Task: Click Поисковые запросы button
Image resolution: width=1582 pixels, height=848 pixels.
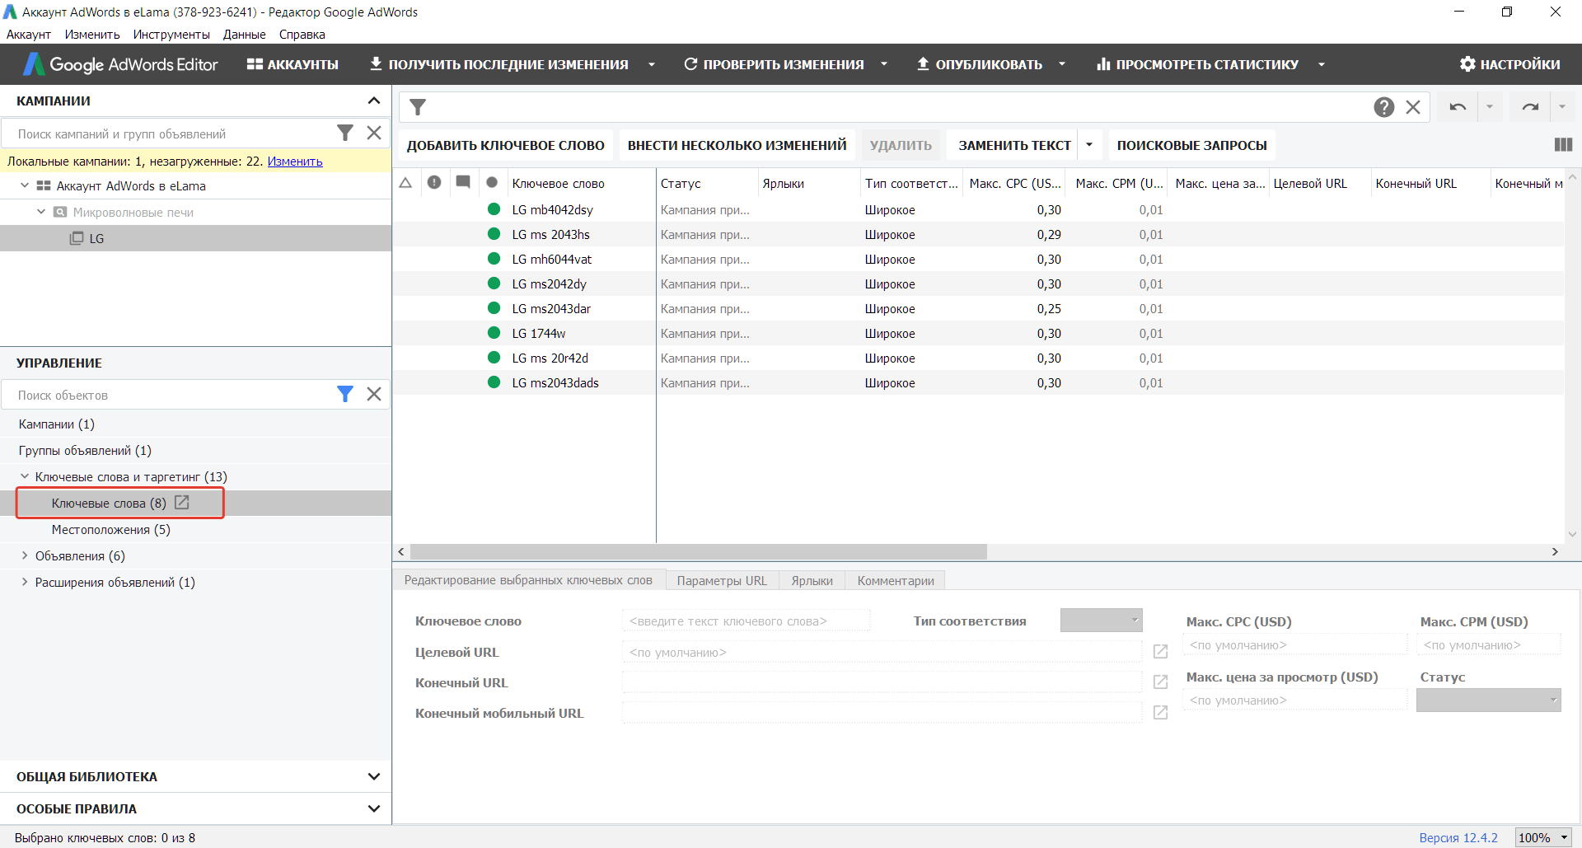Action: [x=1191, y=145]
